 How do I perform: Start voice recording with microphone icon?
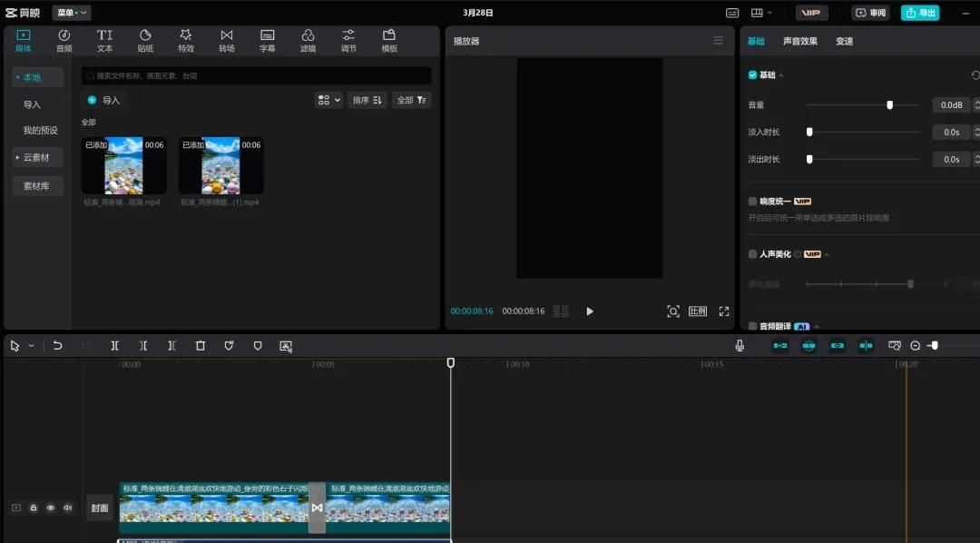[x=740, y=346]
